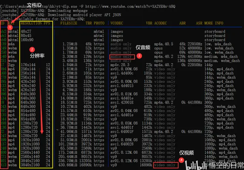The image size is (244, 170).
Task: Click 'audio only' in the 3.30MiB row
Action: (121, 57)
